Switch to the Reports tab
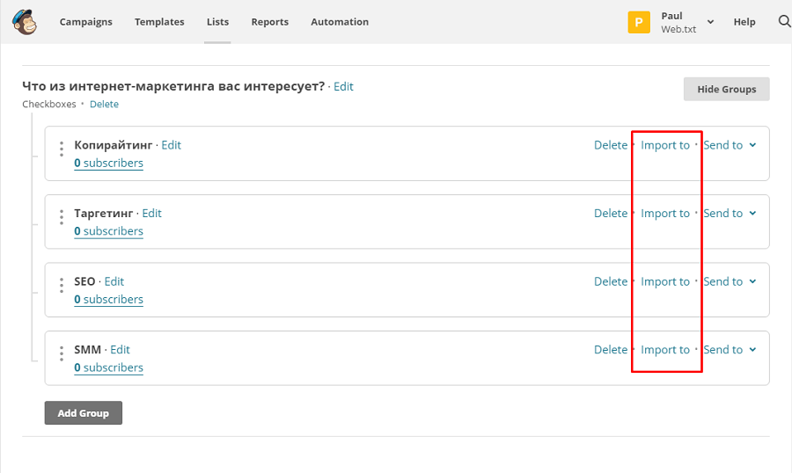The height and width of the screenshot is (473, 792). (x=269, y=22)
